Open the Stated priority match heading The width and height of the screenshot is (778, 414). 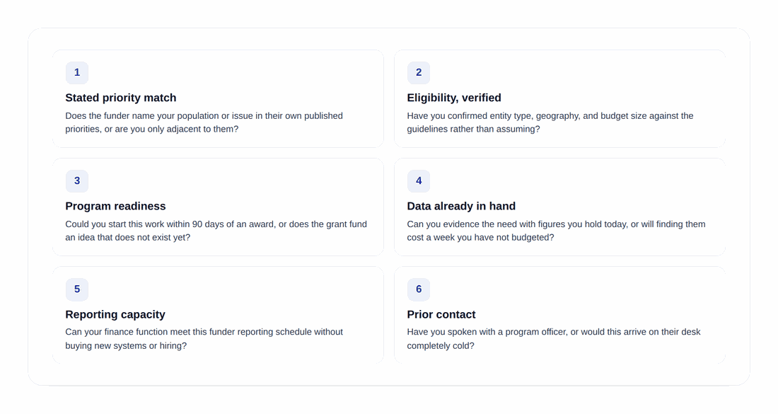click(120, 98)
